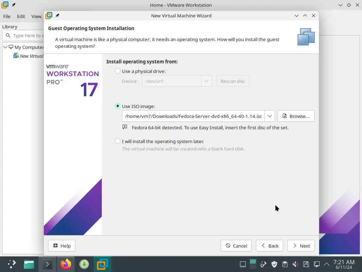362x272 pixels.
Task: Open the View menu in VMware Workstation
Action: pos(36,16)
